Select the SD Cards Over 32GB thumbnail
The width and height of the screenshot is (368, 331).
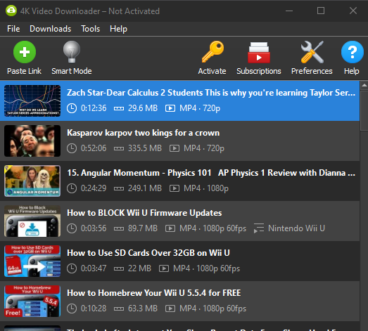(32, 261)
